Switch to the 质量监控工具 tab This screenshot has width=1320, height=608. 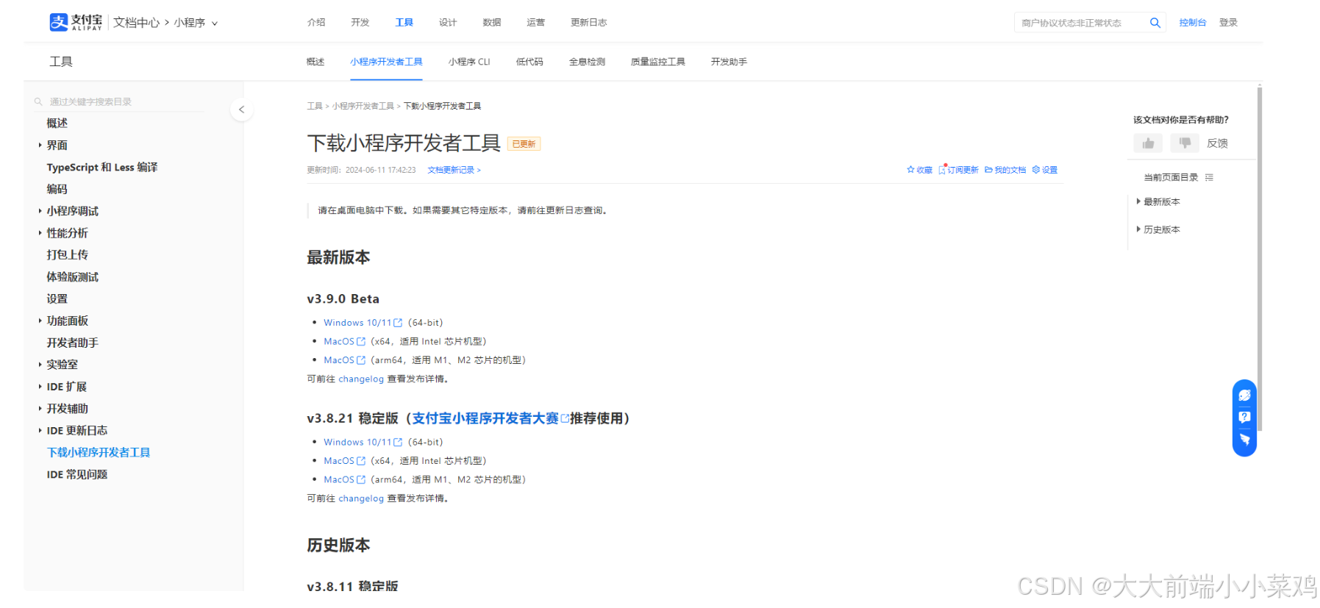(658, 62)
